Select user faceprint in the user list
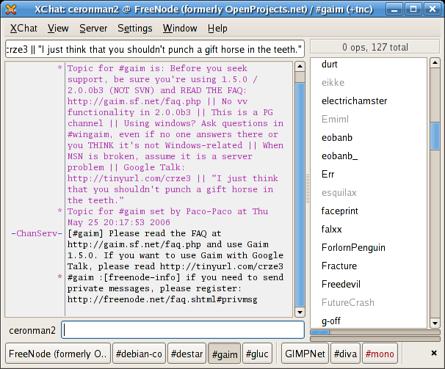Screen dimensions: 445x369 340,211
